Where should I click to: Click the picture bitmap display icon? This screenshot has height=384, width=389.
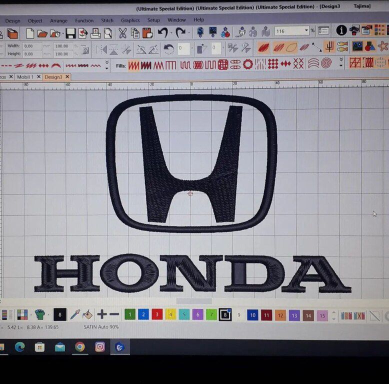[357, 46]
